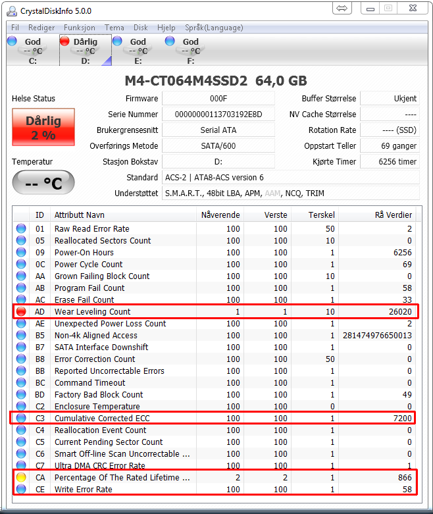The height and width of the screenshot is (514, 433).
Task: Click blue status orb for Raw Read Error Rate
Action: tap(21, 228)
